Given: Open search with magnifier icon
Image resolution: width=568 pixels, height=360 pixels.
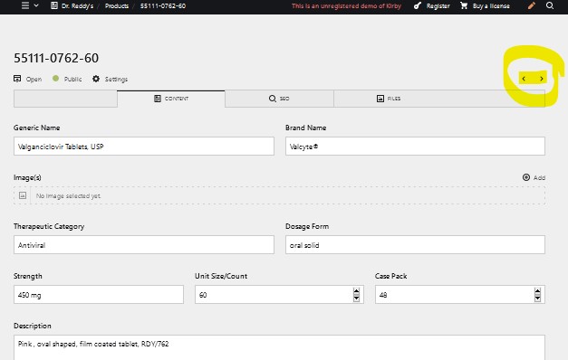Looking at the screenshot, I should point(550,5).
